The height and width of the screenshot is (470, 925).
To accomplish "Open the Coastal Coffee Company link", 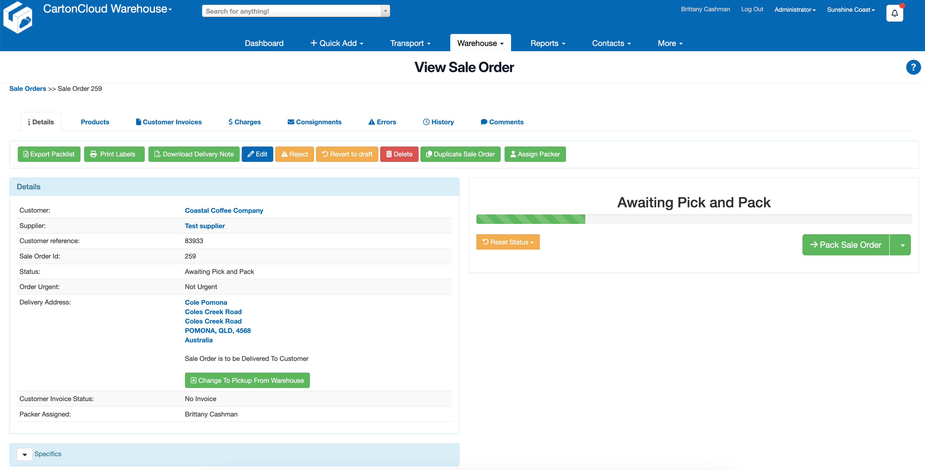I will tap(224, 210).
